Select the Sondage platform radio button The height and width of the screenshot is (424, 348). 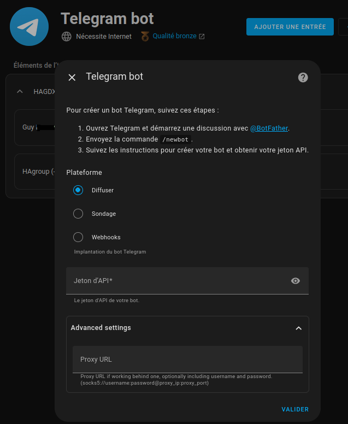click(78, 214)
